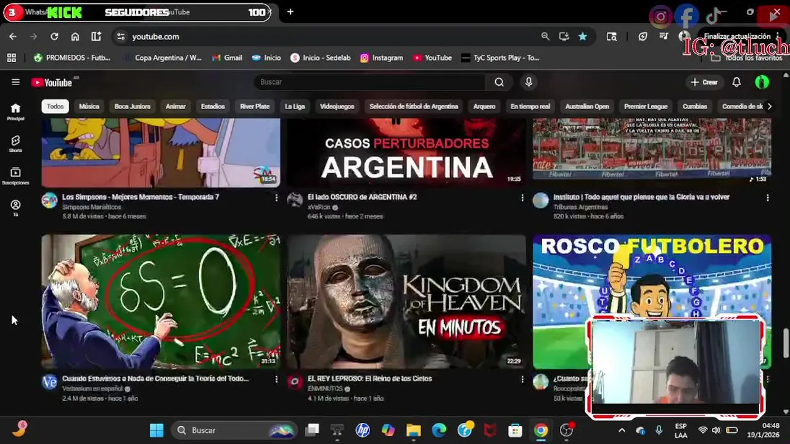Select the Premier League chip
790x444 pixels.
pyautogui.click(x=646, y=106)
